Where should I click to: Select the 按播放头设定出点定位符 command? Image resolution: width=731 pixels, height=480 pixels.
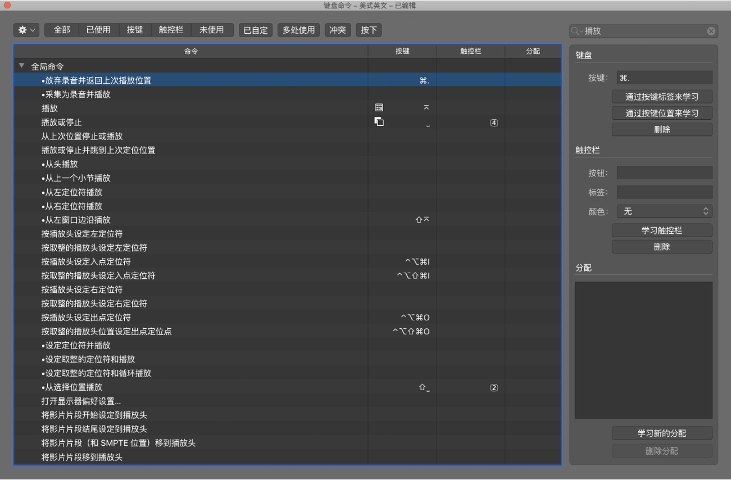click(x=287, y=318)
